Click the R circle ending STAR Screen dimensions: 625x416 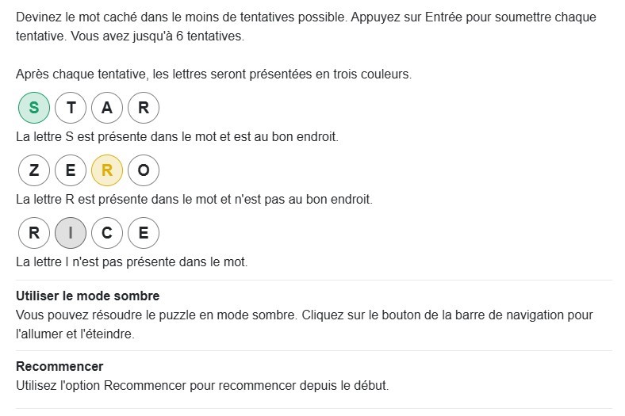pos(144,108)
